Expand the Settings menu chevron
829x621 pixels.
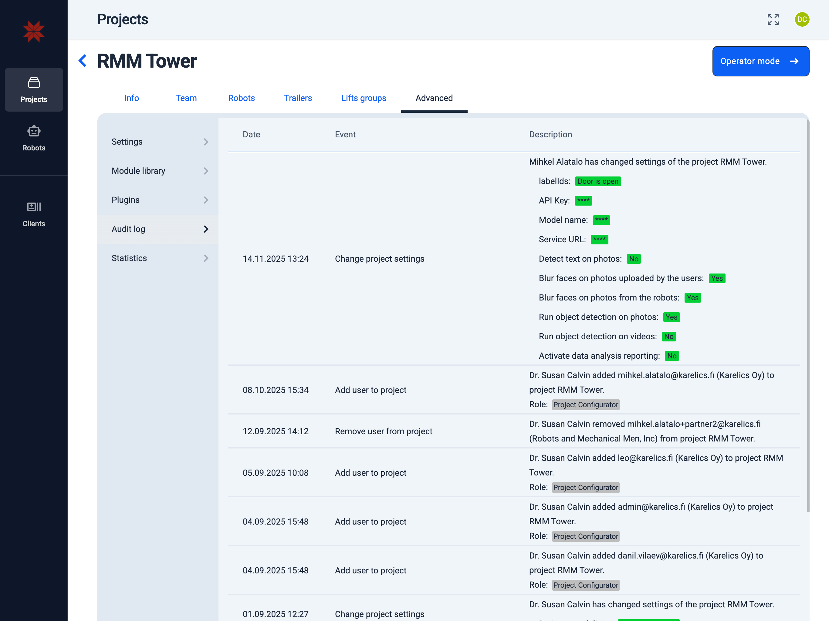tap(206, 142)
